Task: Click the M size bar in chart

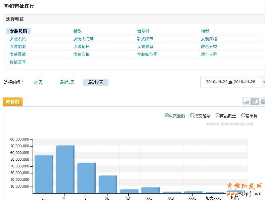Action: click(64, 170)
